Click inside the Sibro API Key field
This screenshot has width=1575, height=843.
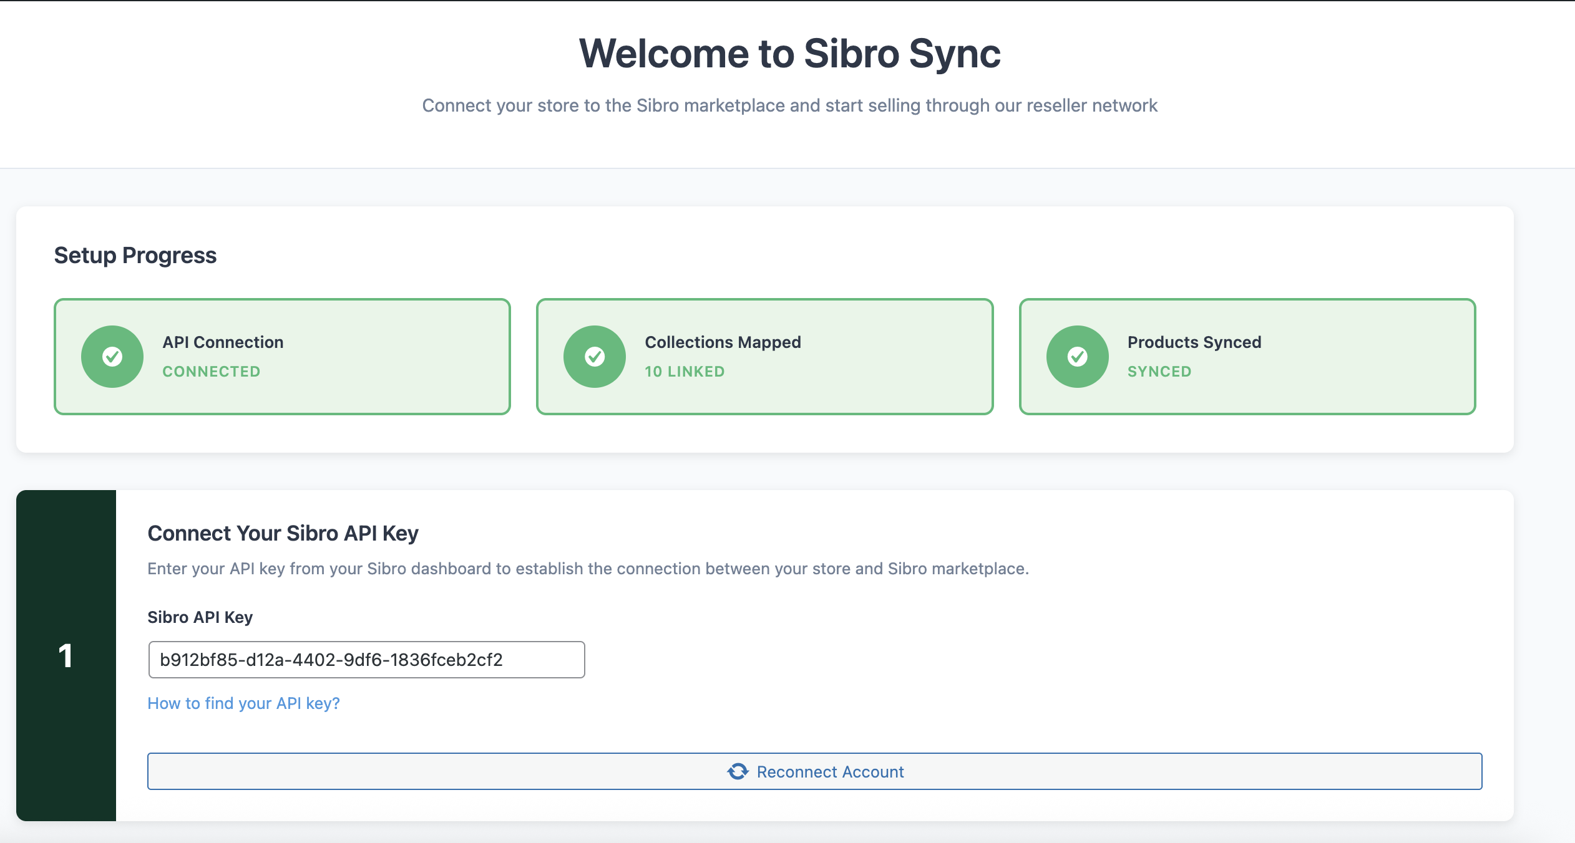pos(366,660)
